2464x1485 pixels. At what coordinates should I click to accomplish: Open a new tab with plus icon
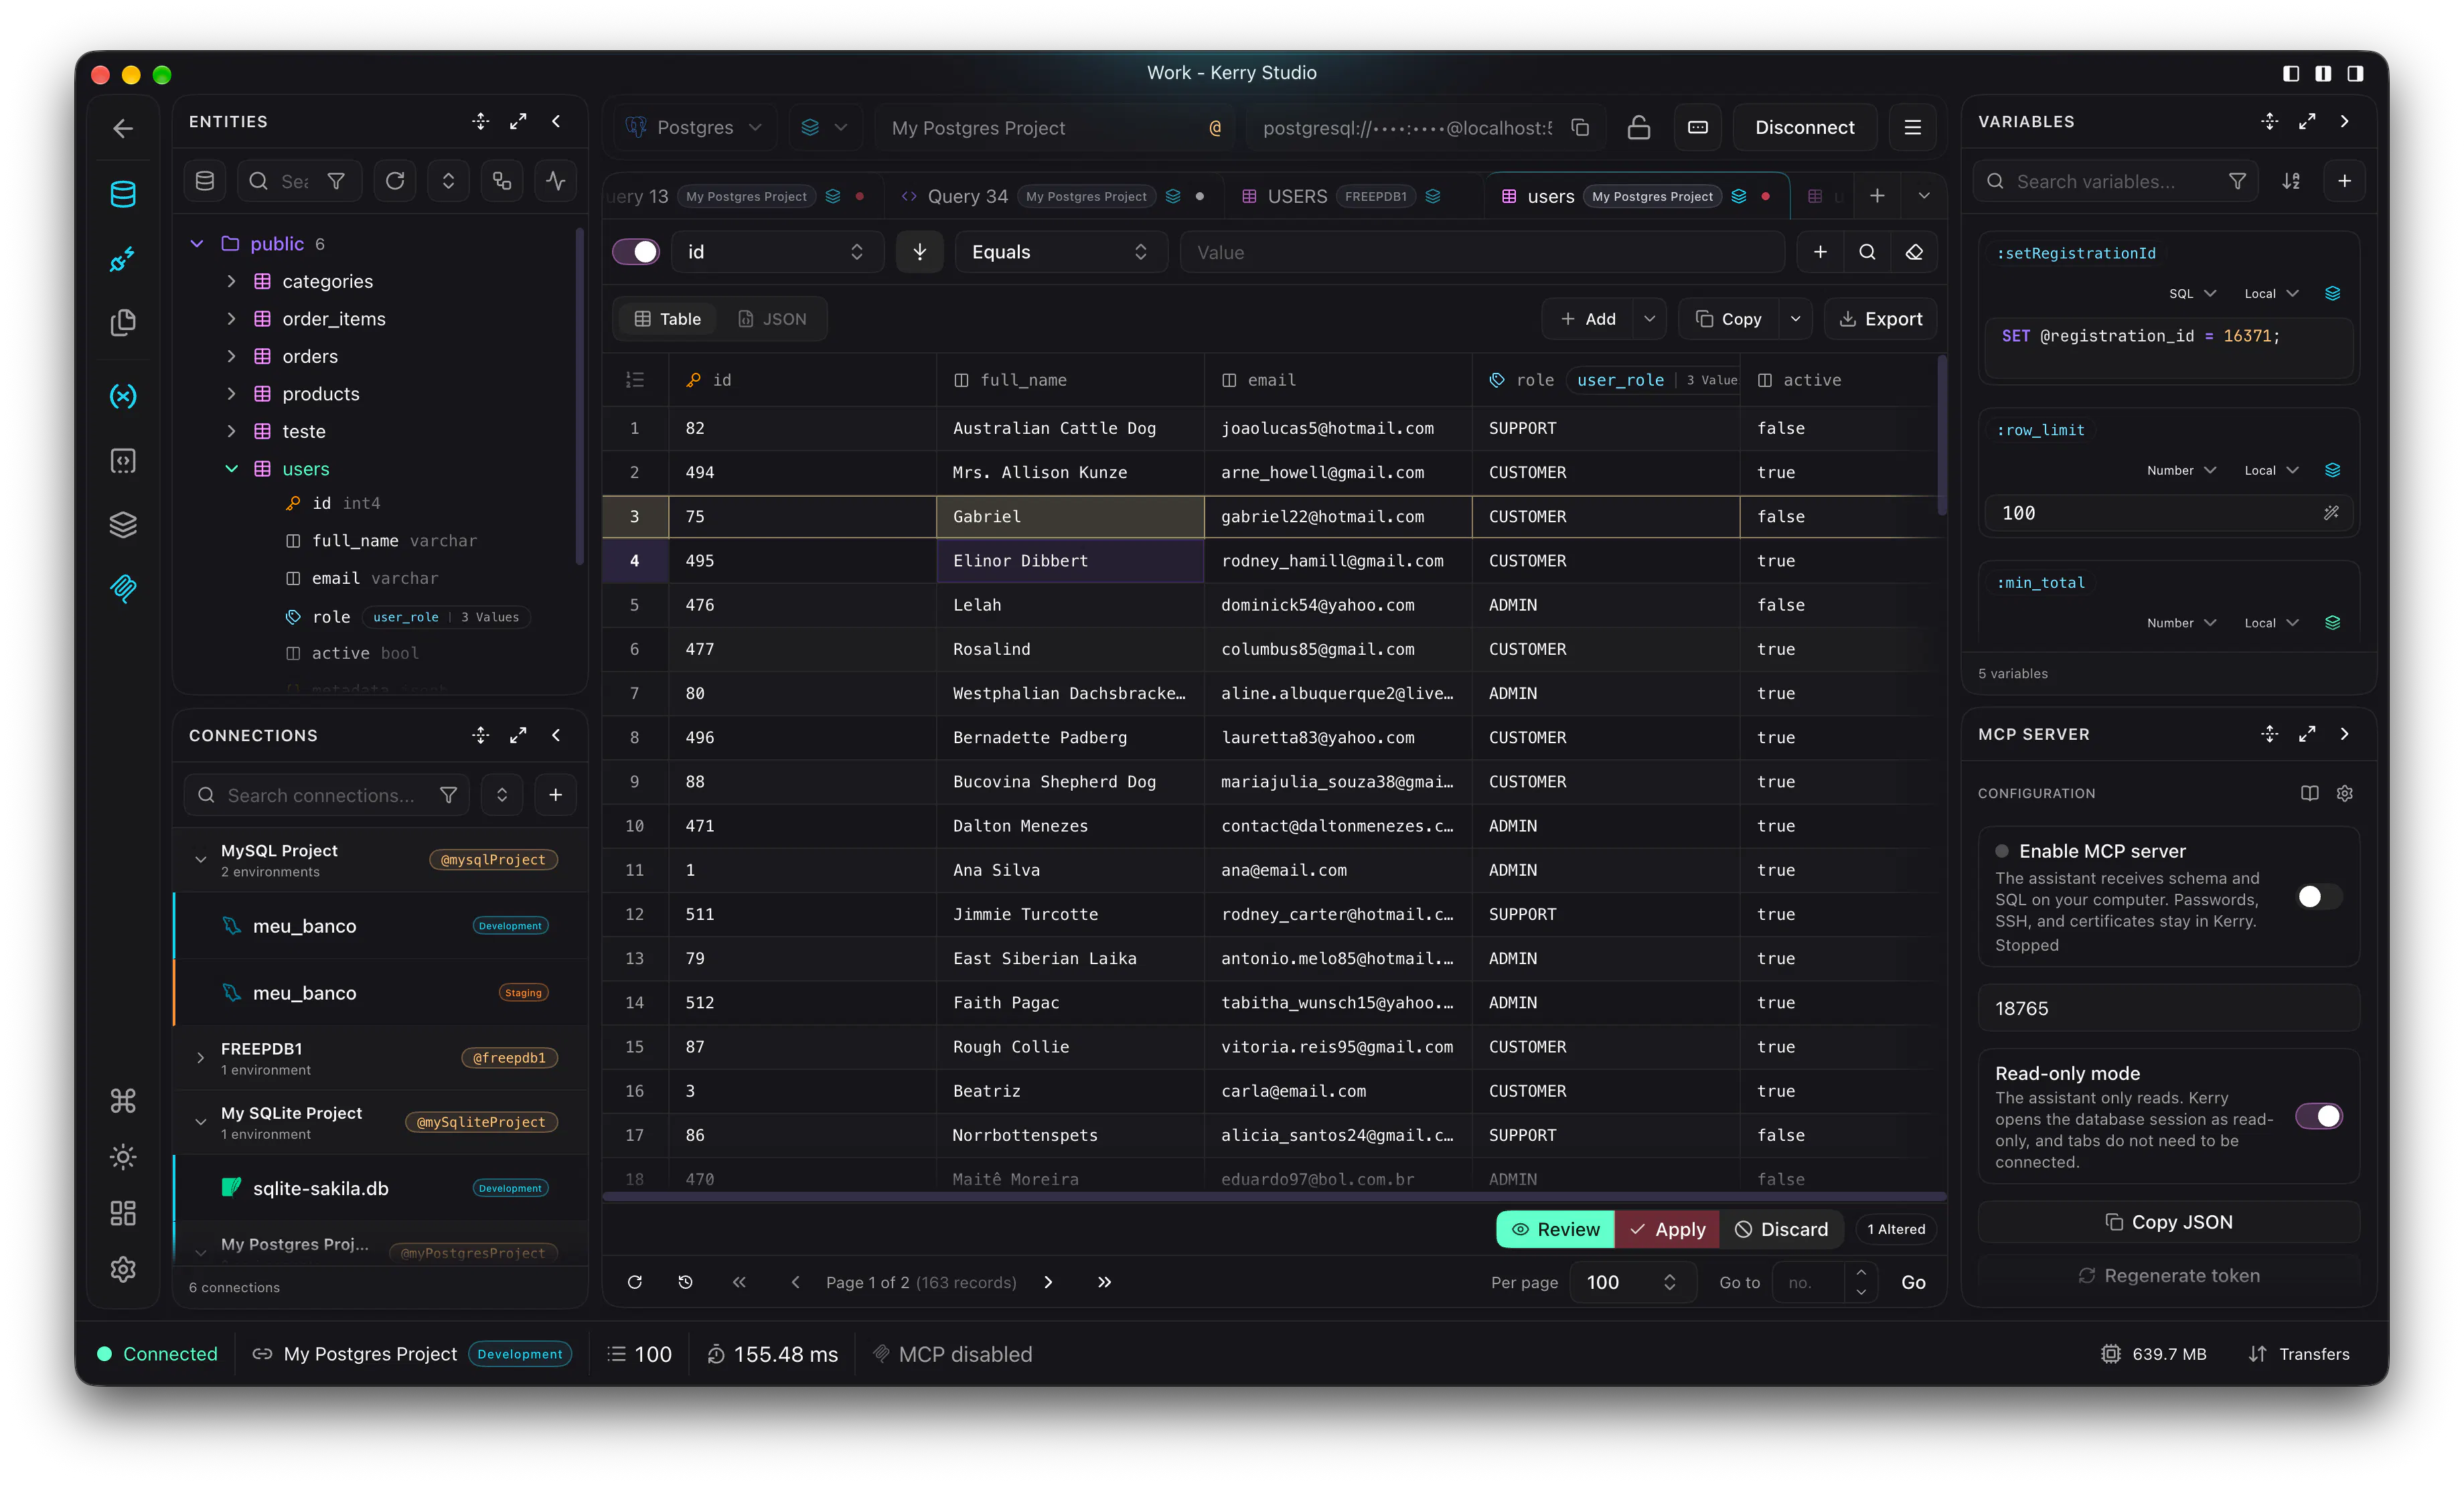(1877, 196)
